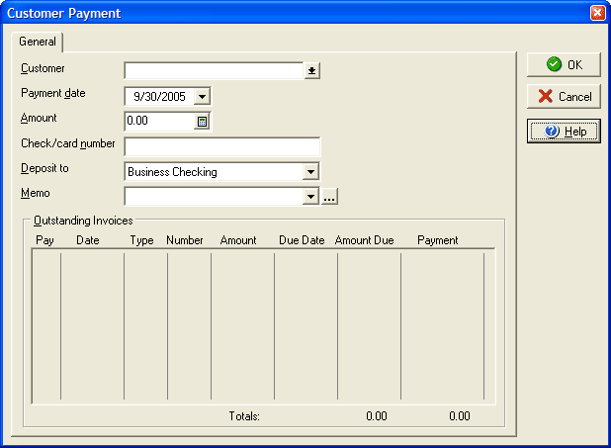Click into the Amount field
The image size is (611, 448).
158,122
